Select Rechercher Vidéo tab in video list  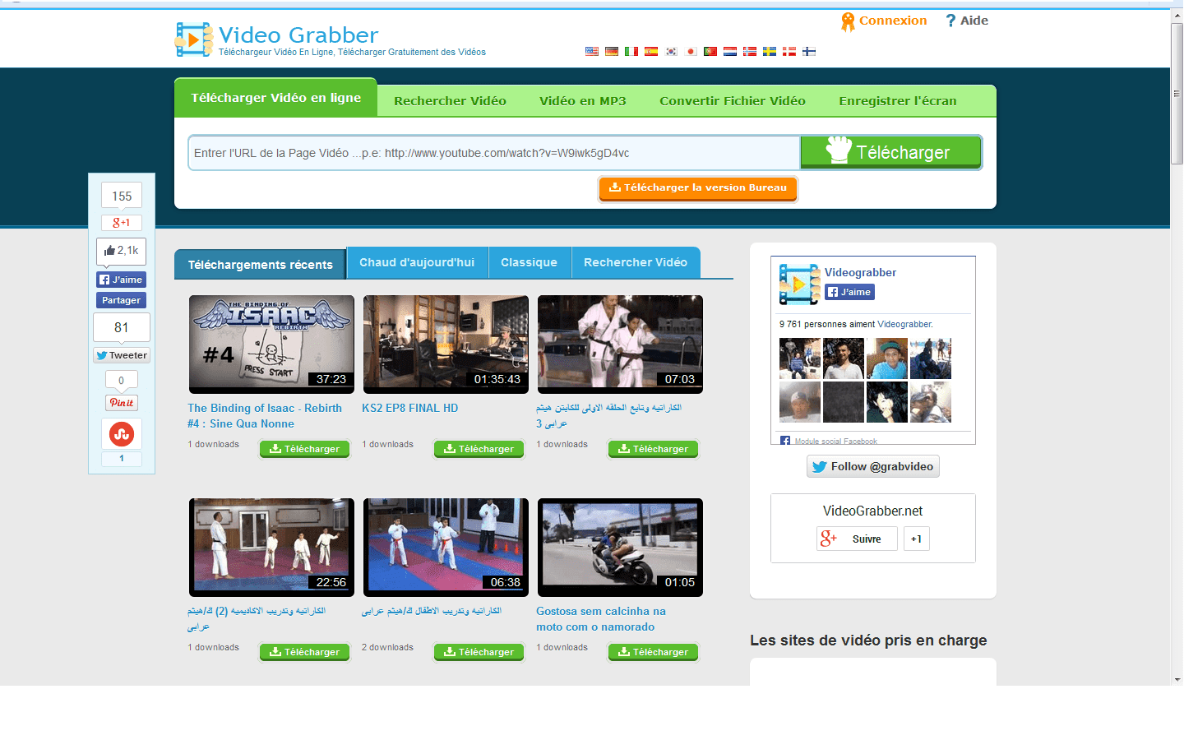[636, 262]
